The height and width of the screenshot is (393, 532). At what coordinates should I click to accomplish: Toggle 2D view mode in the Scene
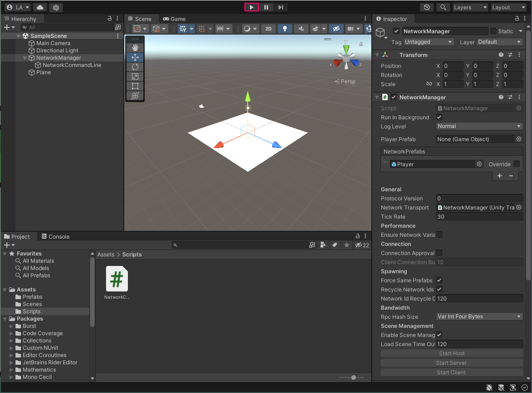tap(268, 29)
